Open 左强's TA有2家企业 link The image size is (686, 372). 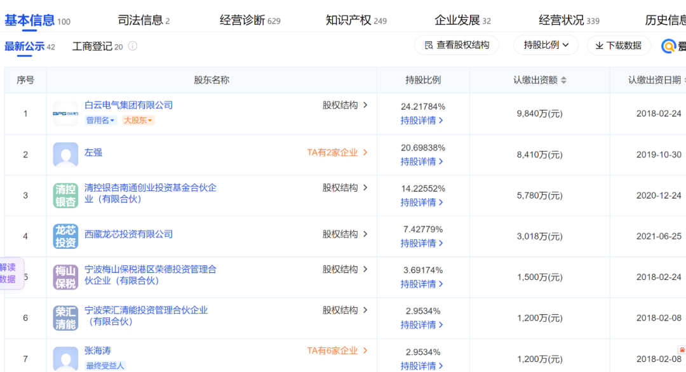(x=337, y=152)
